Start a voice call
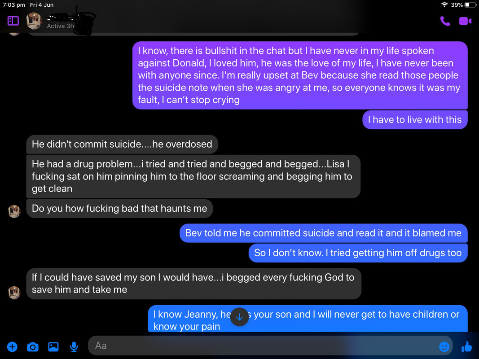This screenshot has width=479, height=359. click(445, 21)
